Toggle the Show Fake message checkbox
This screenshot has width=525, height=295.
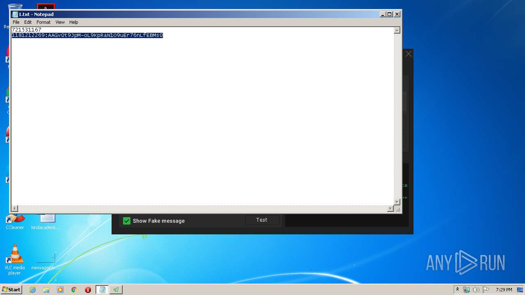point(127,221)
